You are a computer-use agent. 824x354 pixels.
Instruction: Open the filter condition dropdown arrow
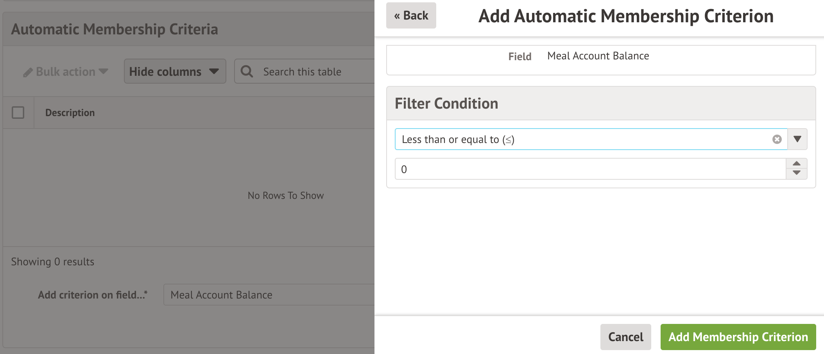tap(797, 139)
